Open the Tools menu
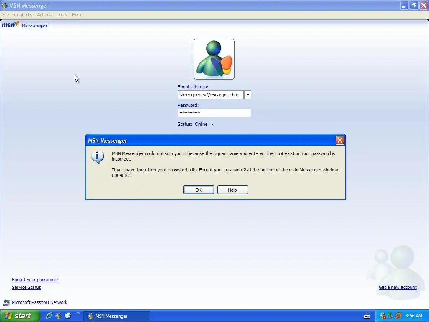 coord(62,15)
